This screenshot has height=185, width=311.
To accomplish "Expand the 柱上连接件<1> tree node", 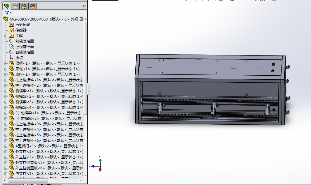I will 6,80.
